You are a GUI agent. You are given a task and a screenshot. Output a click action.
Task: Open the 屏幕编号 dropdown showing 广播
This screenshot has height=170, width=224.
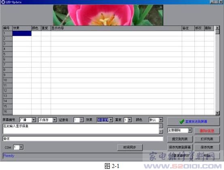pos(34,120)
